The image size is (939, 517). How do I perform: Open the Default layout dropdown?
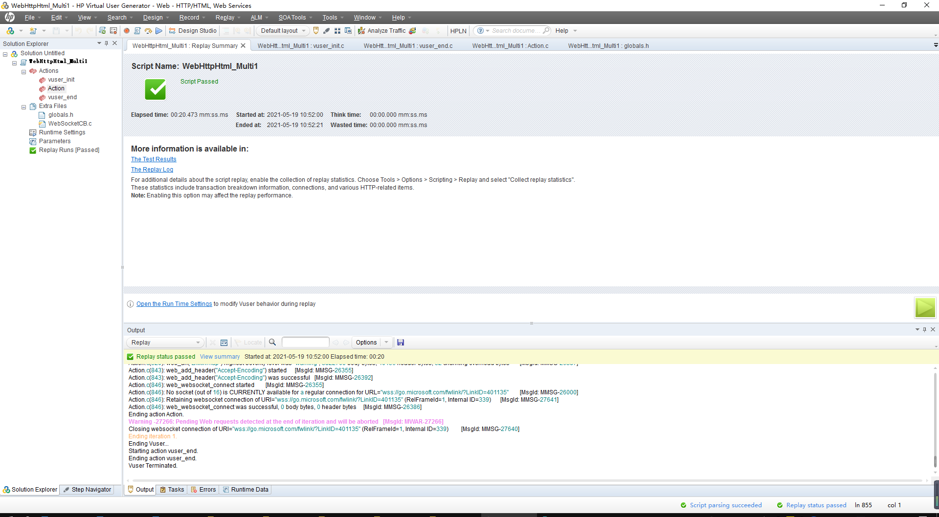[x=283, y=31]
